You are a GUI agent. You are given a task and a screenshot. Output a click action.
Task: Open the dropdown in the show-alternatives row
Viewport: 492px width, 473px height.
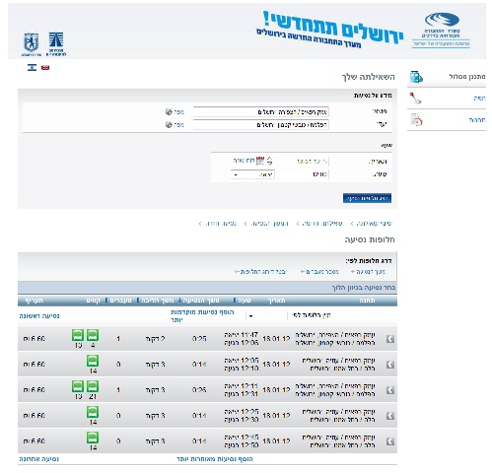coord(250,316)
